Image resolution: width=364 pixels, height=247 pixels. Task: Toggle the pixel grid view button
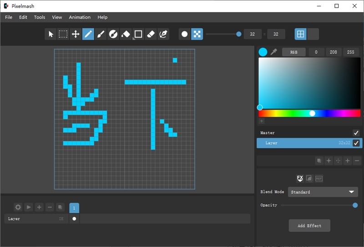(300, 35)
